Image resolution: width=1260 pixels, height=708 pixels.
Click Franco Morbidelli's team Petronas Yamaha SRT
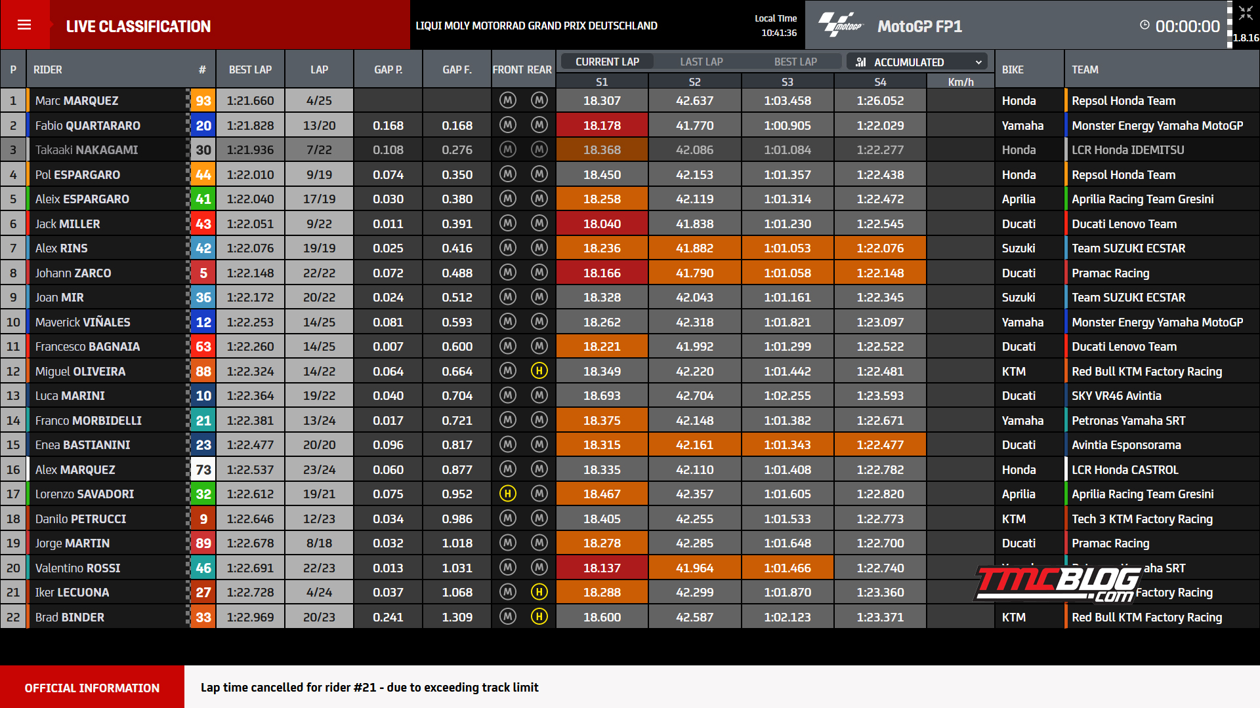click(1128, 420)
